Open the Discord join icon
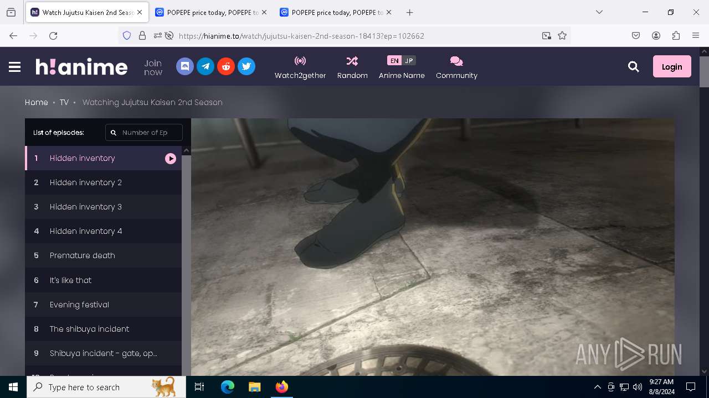Screen dimensions: 709x398 pyautogui.click(x=185, y=66)
